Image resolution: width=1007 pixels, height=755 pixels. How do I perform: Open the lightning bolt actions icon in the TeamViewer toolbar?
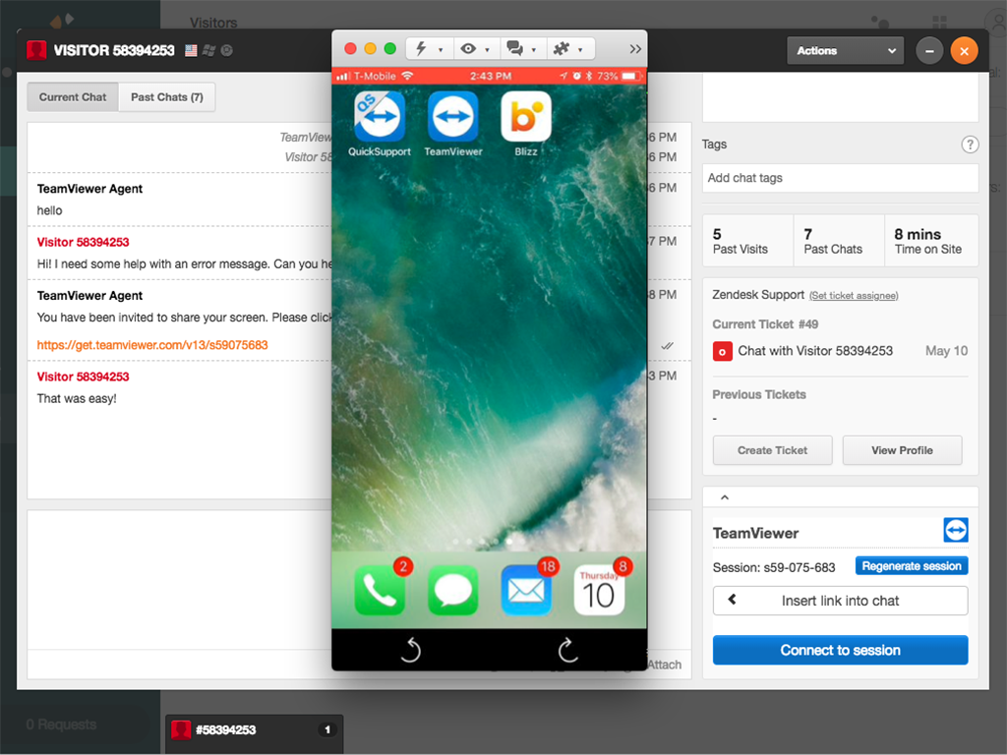pos(419,48)
